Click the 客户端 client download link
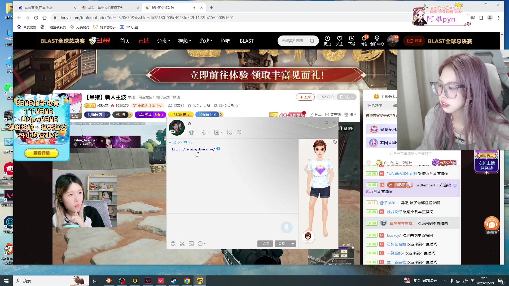 [x=333, y=115]
